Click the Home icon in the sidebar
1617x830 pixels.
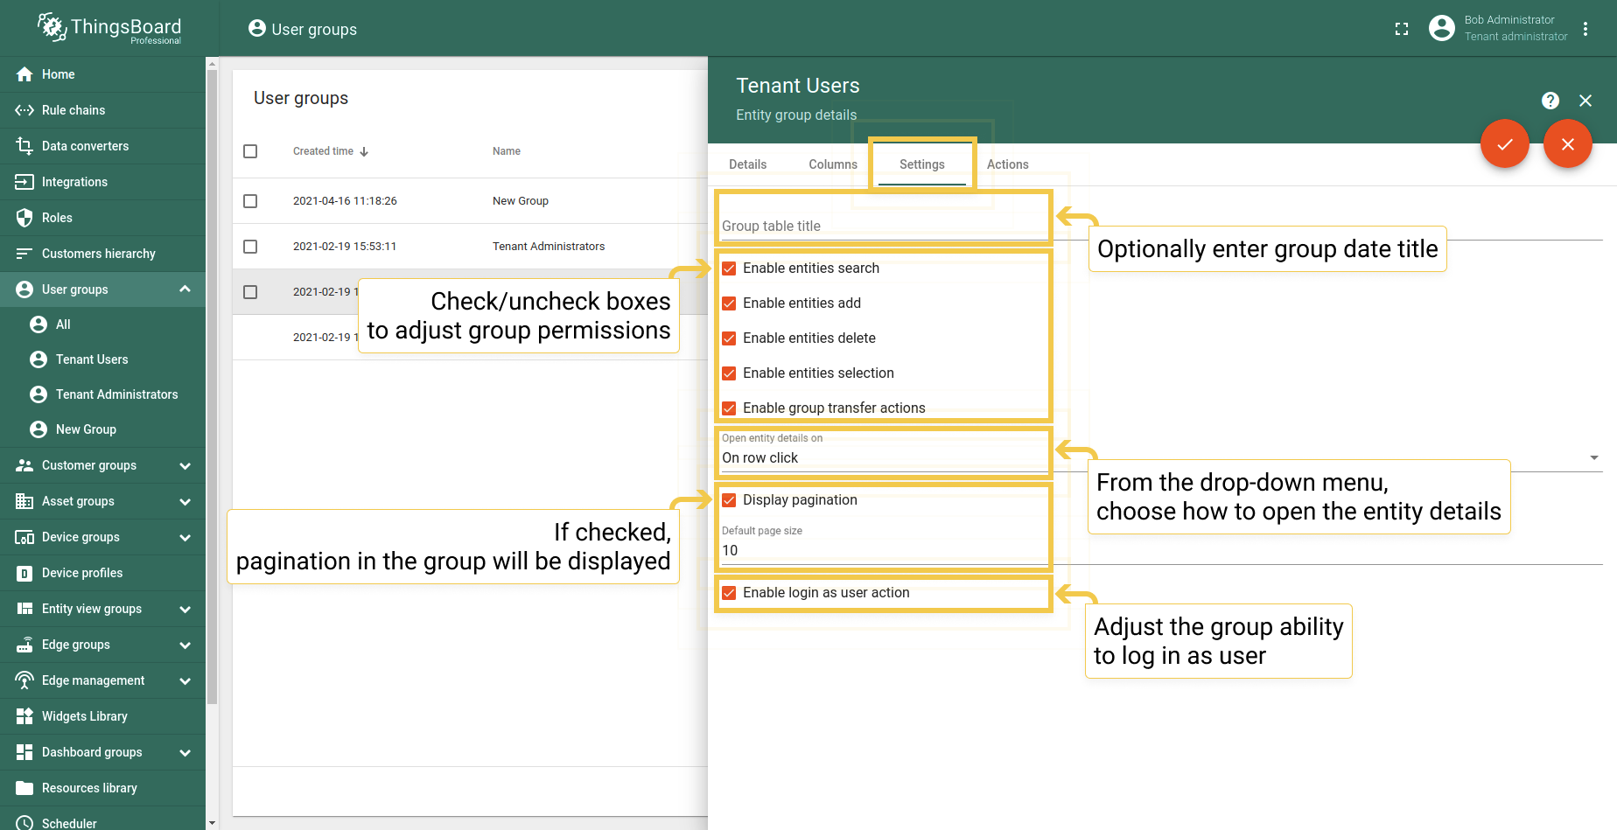(x=24, y=74)
